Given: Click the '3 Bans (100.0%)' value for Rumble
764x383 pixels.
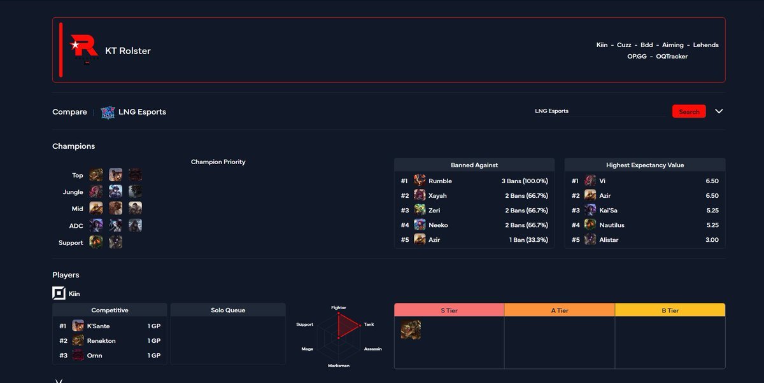Looking at the screenshot, I should pos(525,181).
